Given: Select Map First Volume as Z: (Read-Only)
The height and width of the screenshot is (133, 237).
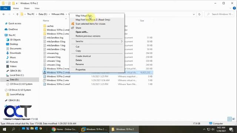Looking at the screenshot, I should point(97,20).
